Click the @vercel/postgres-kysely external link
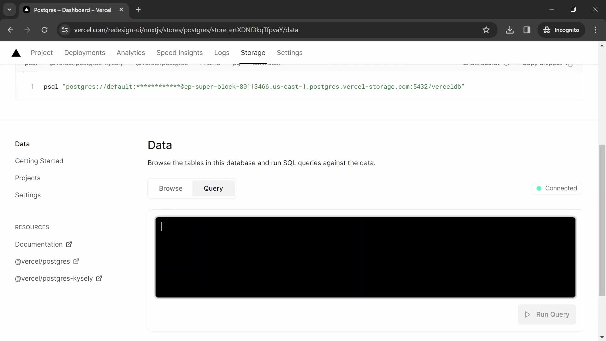This screenshot has height=341, width=606. (58, 278)
